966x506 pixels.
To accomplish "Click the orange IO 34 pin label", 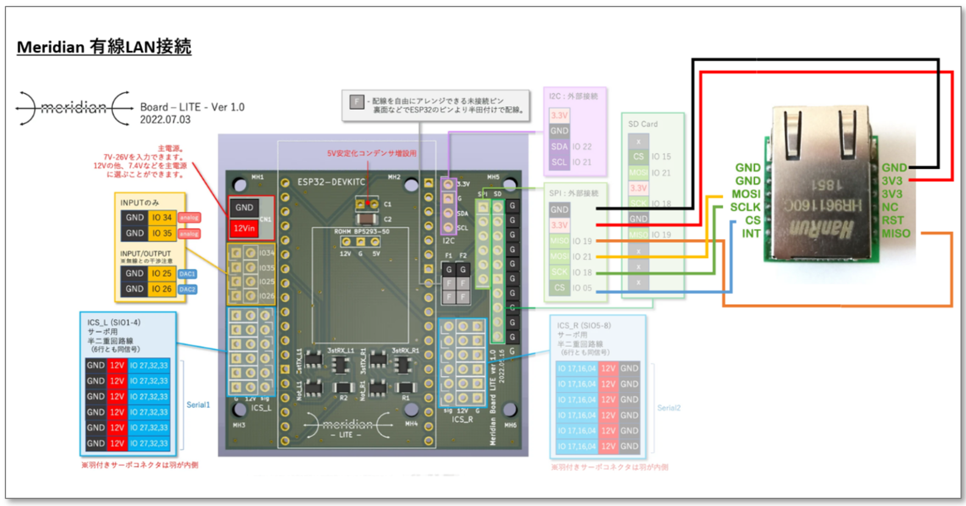I will pyautogui.click(x=162, y=217).
